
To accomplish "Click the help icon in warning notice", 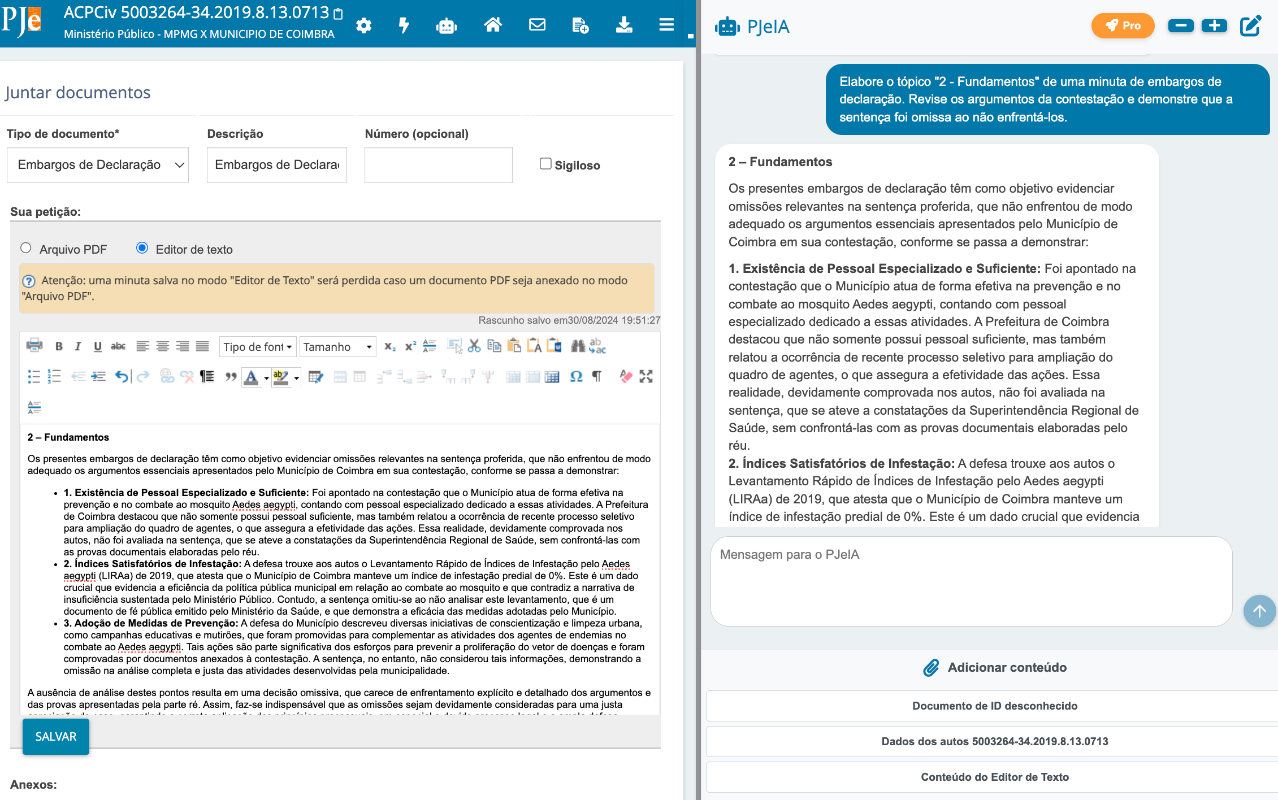I will click(x=29, y=281).
